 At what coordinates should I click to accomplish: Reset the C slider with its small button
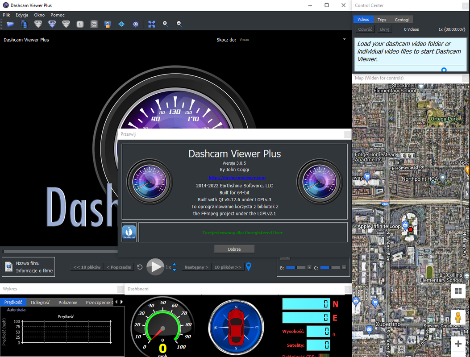click(x=344, y=268)
